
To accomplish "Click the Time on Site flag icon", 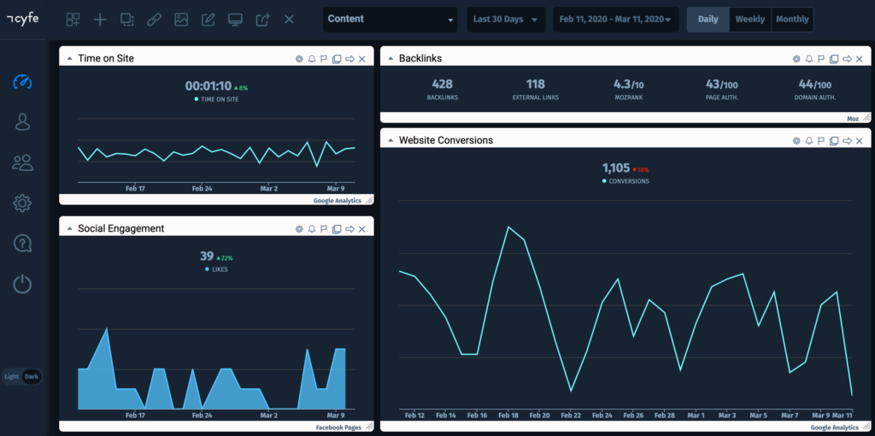I will click(x=324, y=59).
